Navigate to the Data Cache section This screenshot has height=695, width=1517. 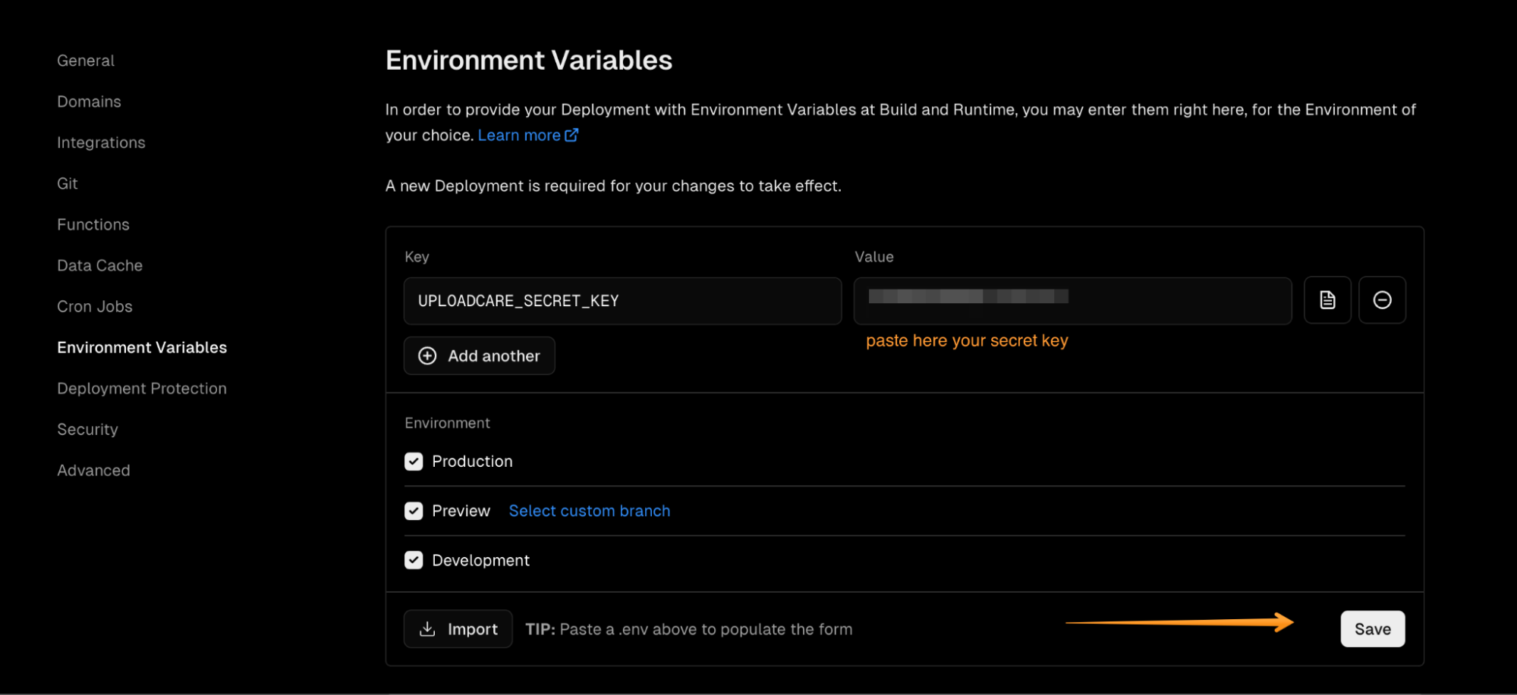point(99,265)
